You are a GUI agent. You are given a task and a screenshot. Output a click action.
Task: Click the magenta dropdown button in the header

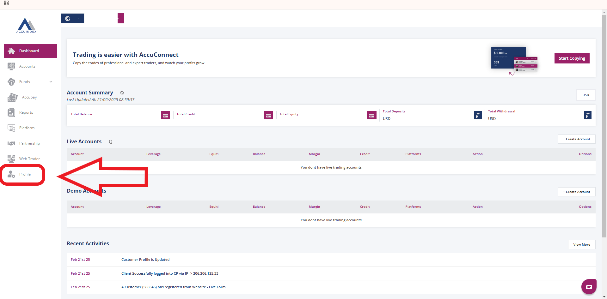pos(121,18)
